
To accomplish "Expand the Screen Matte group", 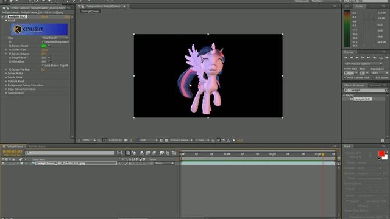I will point(6,74).
